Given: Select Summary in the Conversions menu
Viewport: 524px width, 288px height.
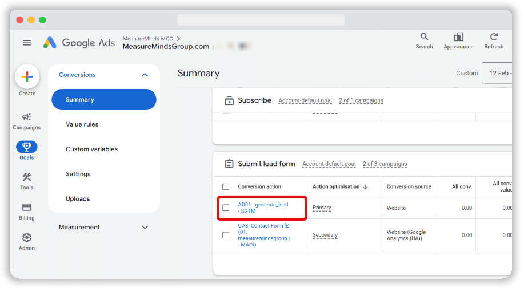Looking at the screenshot, I should pos(104,99).
